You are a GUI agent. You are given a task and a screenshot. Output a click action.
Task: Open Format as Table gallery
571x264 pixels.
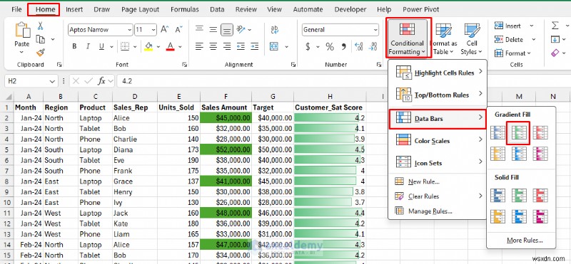click(443, 38)
